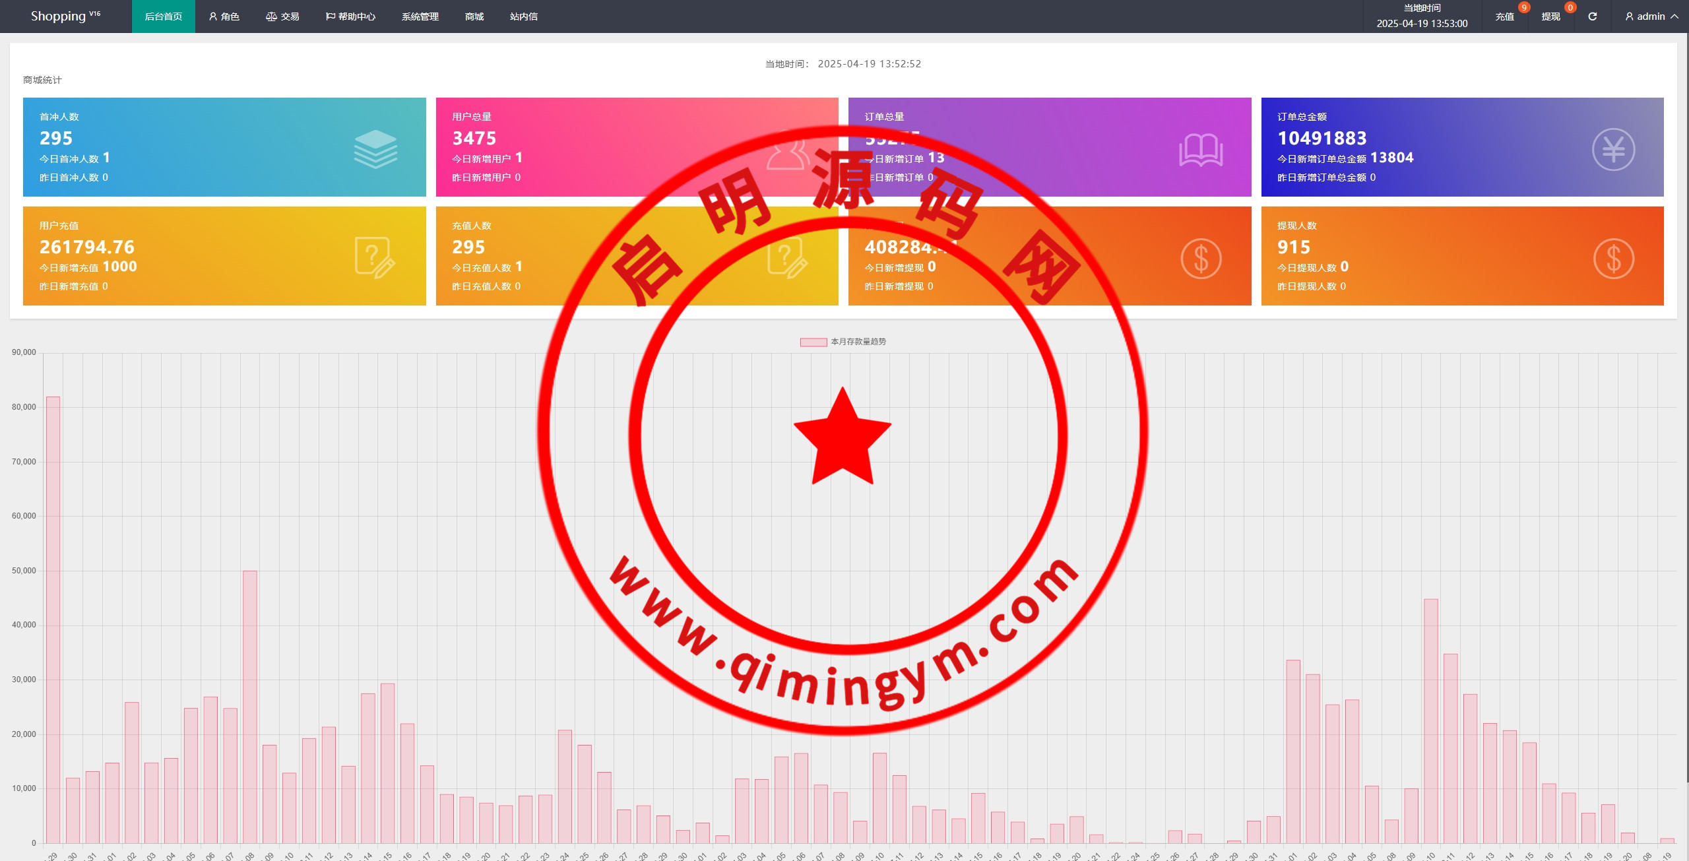Click the refresh icon in top bar
The image size is (1689, 861).
[1592, 16]
